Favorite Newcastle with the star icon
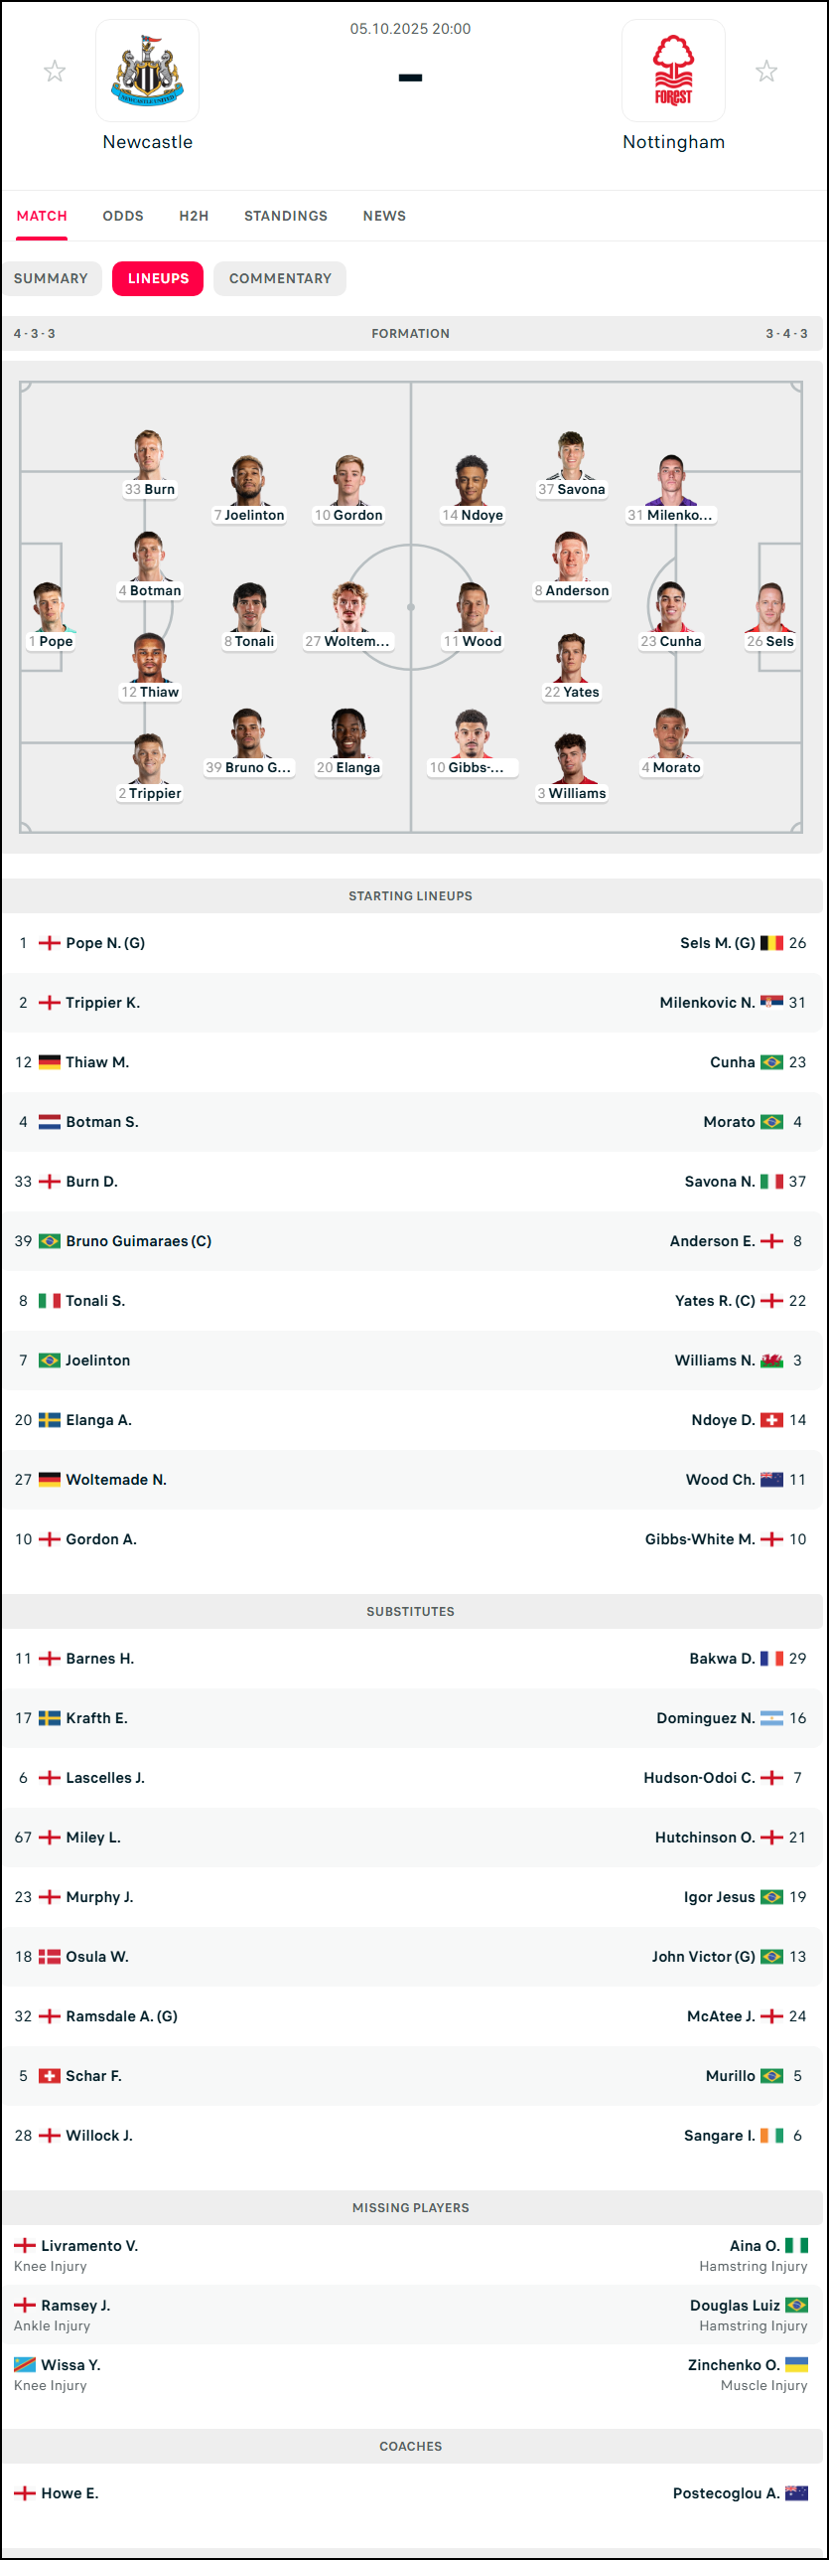 [x=55, y=71]
